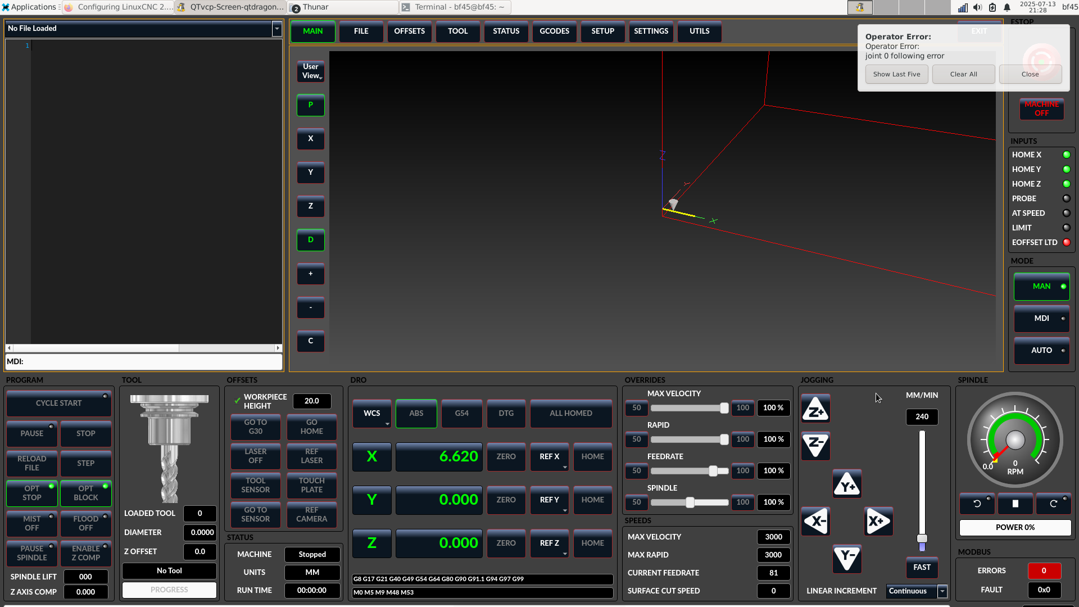Adjust FEEDRATE override slider
This screenshot has width=1079, height=607.
coord(690,471)
